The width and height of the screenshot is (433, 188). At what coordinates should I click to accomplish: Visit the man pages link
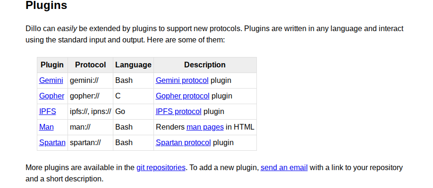(205, 127)
